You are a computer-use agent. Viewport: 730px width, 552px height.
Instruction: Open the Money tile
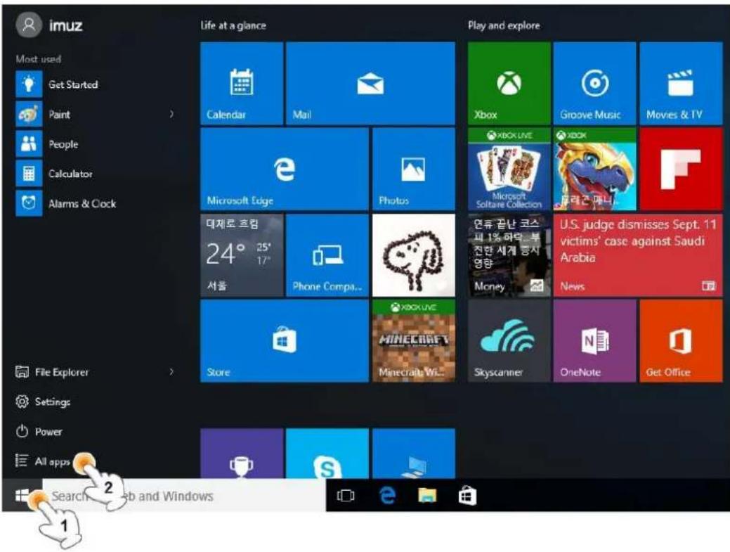coord(509,255)
